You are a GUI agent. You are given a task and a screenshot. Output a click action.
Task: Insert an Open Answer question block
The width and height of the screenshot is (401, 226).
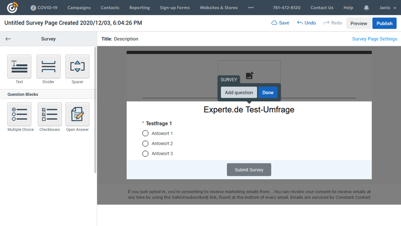(77, 114)
